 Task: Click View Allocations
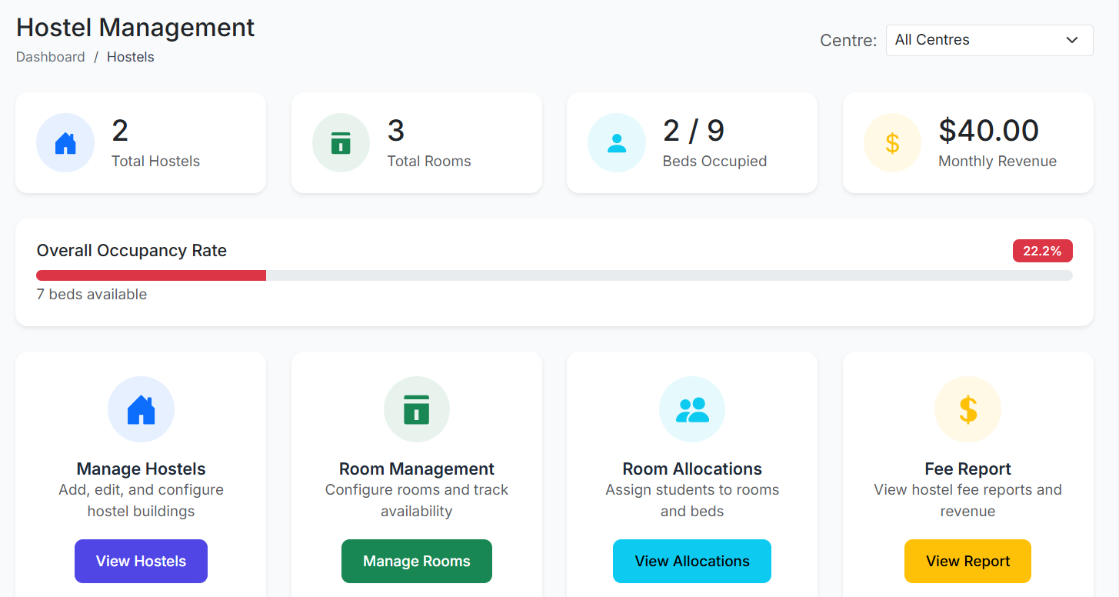point(691,561)
